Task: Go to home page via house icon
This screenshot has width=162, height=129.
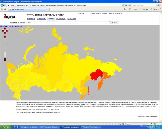Action: pos(125,9)
